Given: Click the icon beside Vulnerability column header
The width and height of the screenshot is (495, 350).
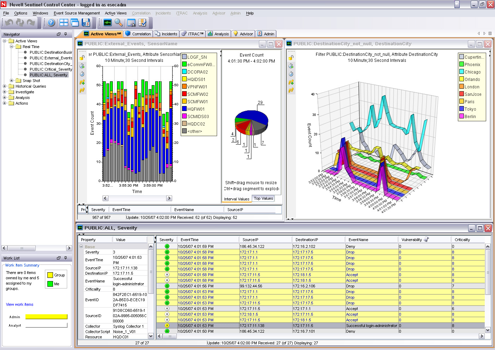Looking at the screenshot, I should (426, 239).
